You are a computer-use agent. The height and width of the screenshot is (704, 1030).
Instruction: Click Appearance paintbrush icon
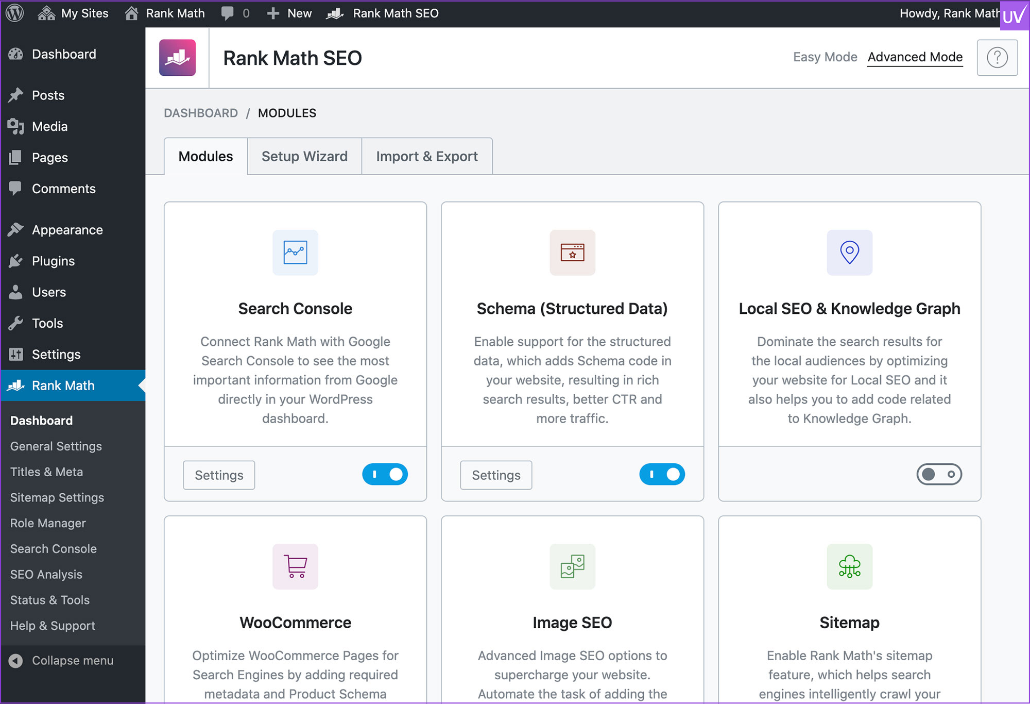pyautogui.click(x=16, y=230)
